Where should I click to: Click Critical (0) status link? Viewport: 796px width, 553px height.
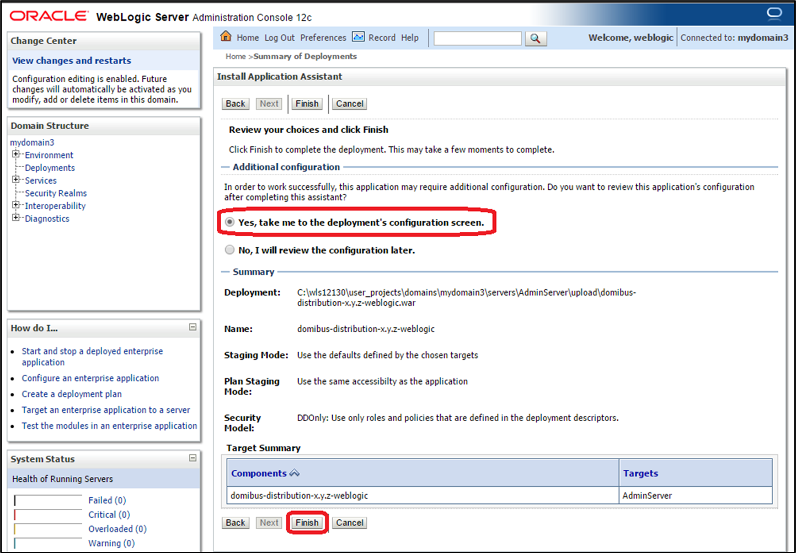tap(109, 515)
